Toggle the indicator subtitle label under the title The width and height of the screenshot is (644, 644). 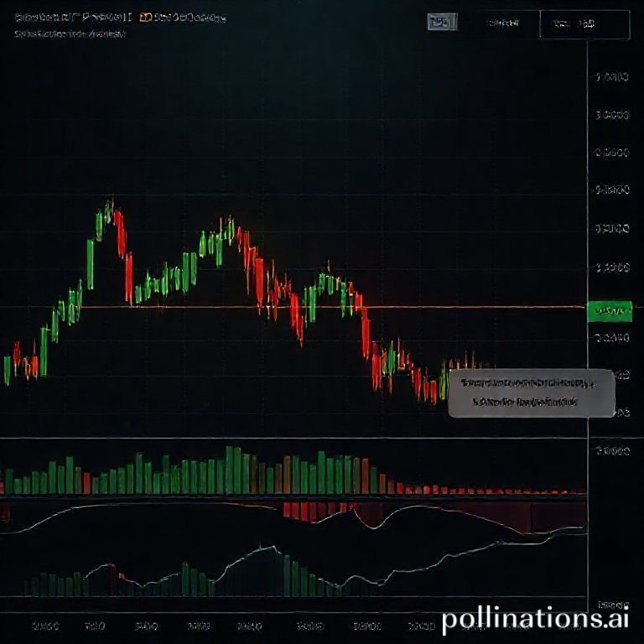point(70,34)
